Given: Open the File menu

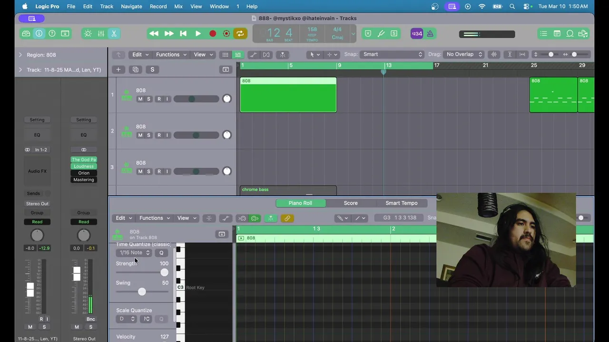Looking at the screenshot, I should (x=71, y=6).
